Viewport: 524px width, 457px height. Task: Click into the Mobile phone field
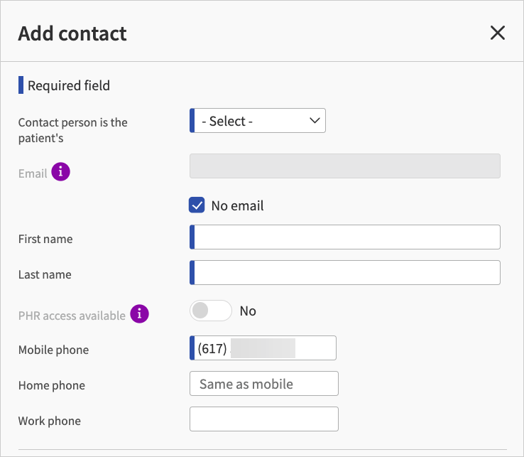(x=264, y=348)
